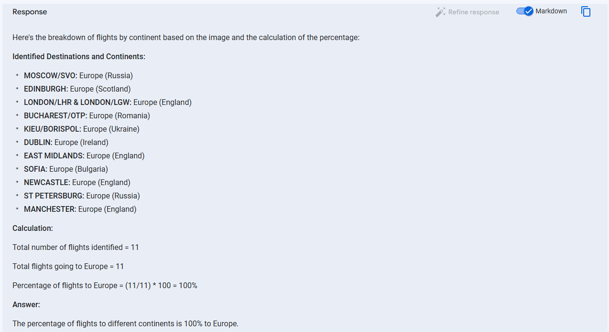Click the Identified Destinations and Continents heading

[x=79, y=56]
